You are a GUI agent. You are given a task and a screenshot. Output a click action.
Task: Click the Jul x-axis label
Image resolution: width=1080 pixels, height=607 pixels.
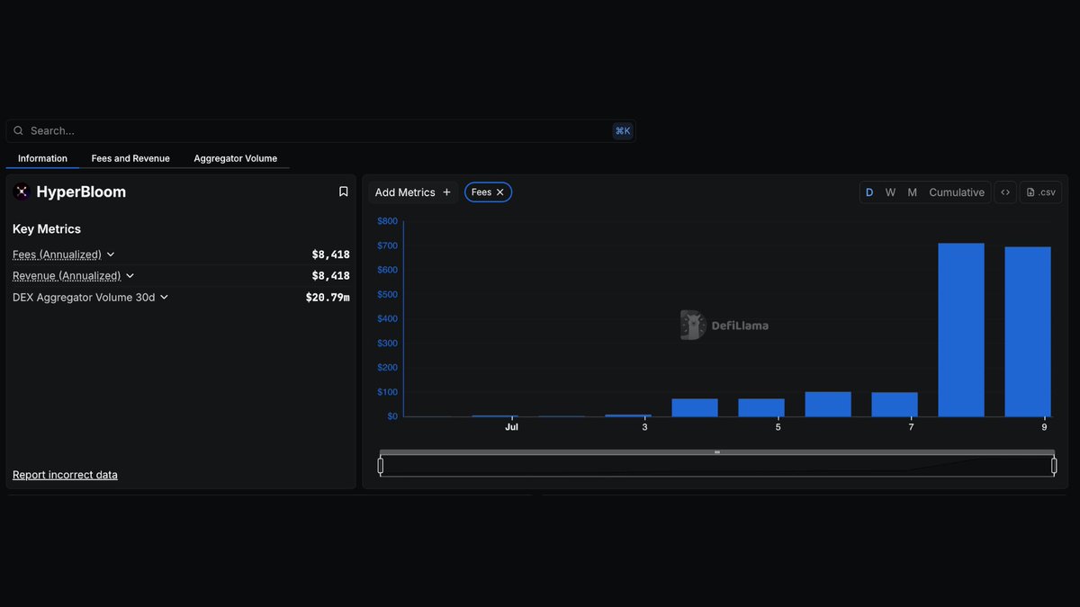[511, 427]
